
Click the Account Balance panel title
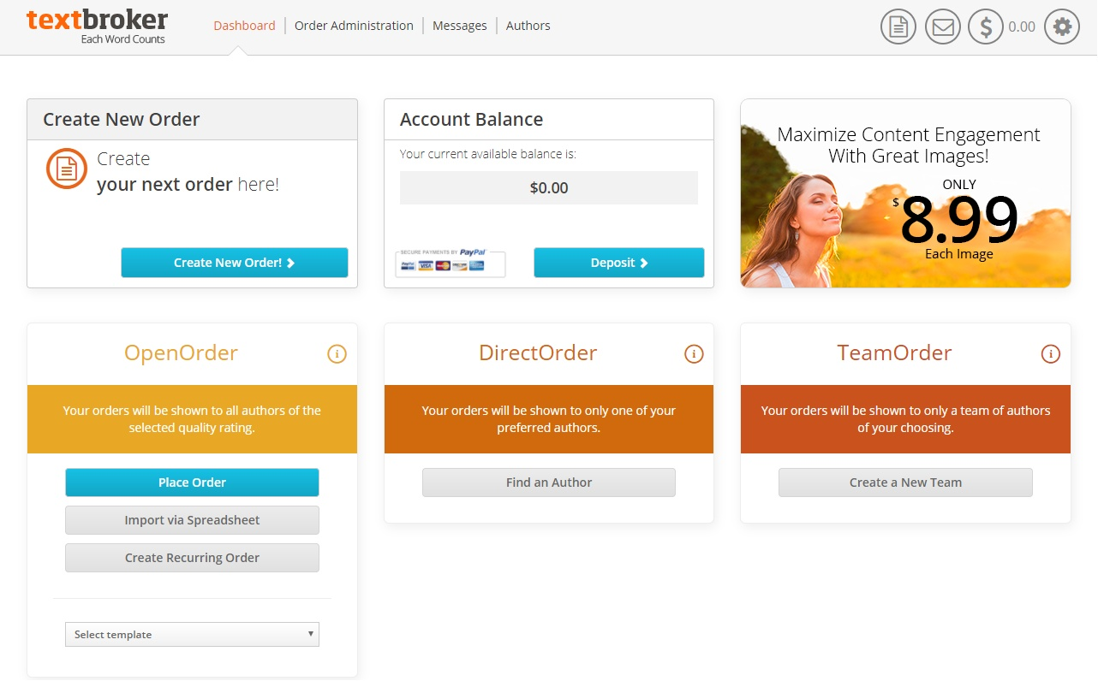[472, 120]
